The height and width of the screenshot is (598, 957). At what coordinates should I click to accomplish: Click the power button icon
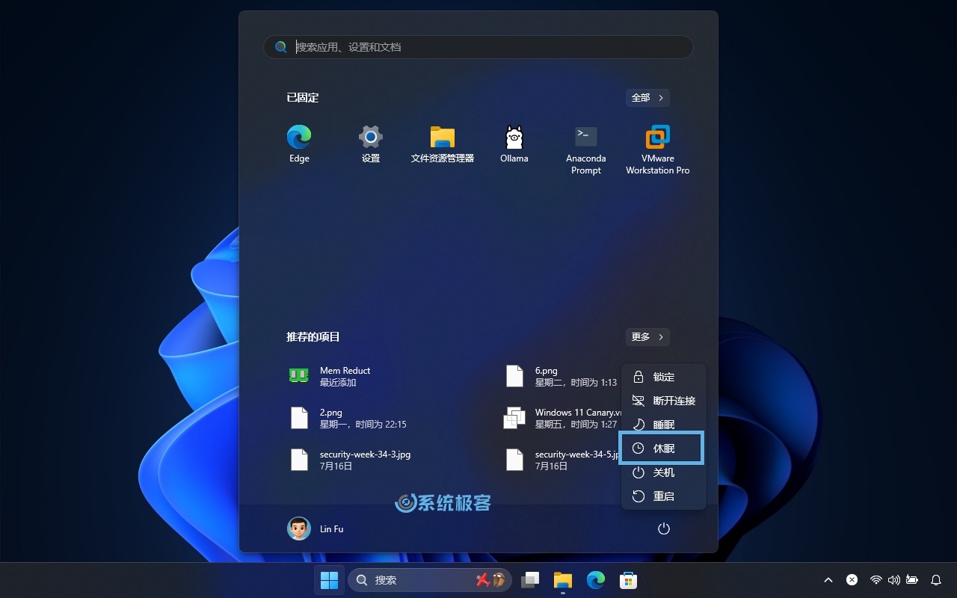coord(663,528)
